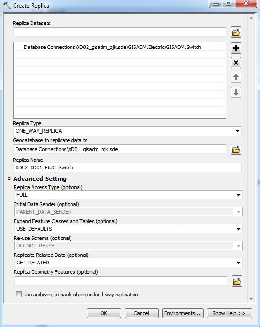The width and height of the screenshot is (260, 327).
Task: Click Show Help >> button
Action: tap(229, 313)
